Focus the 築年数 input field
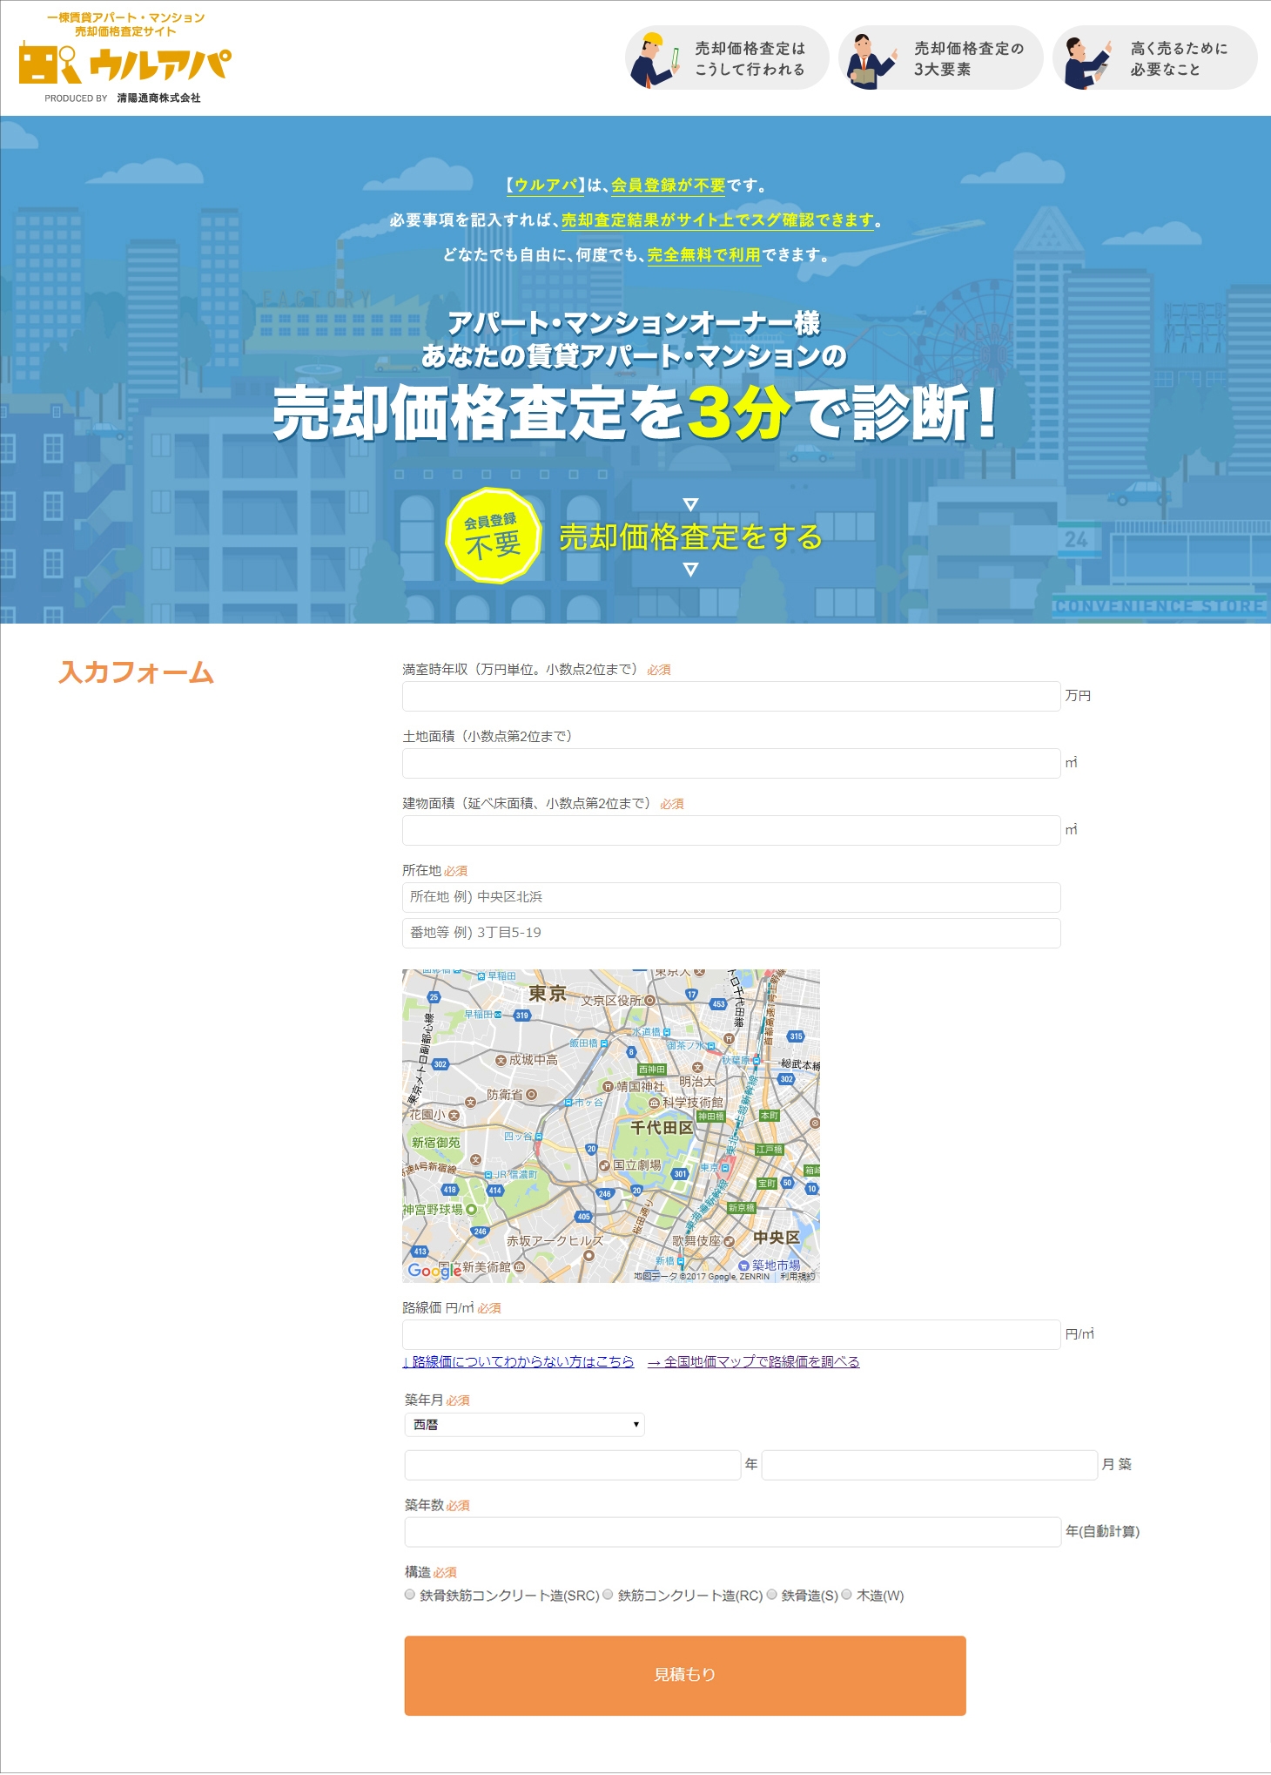The width and height of the screenshot is (1271, 1775). 733,1532
